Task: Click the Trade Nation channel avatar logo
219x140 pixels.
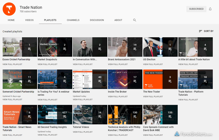Action: coord(9,9)
